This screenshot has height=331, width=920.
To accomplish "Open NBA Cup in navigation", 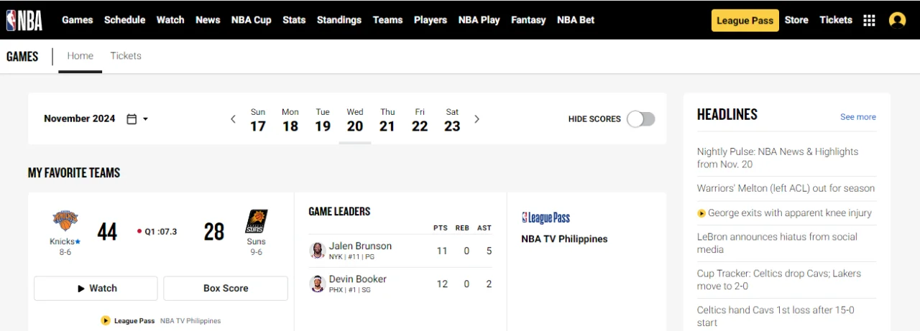I will 252,20.
